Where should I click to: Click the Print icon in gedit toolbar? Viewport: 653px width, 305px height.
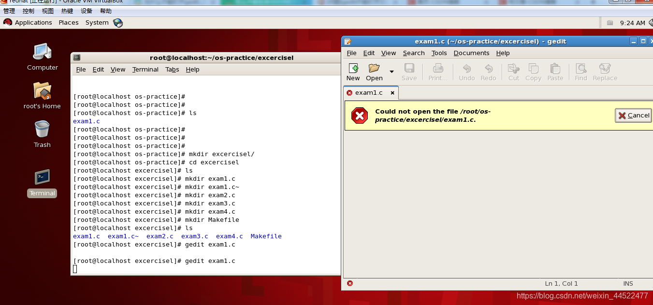coord(438,68)
